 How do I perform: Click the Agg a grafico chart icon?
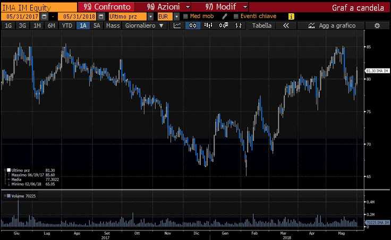[x=311, y=25]
